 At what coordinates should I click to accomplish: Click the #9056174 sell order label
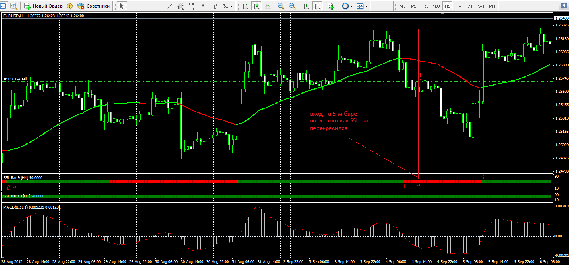coord(15,79)
